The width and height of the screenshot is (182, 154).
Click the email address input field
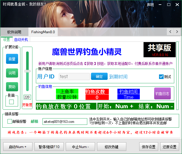click(x=65, y=121)
